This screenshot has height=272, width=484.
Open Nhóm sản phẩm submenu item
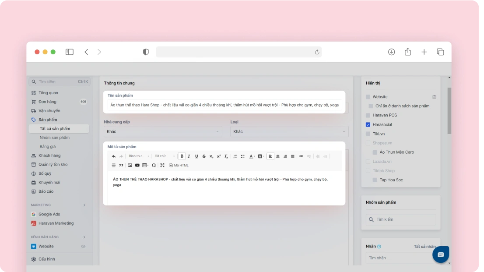point(54,138)
